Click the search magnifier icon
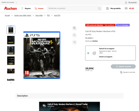 point(99,8)
